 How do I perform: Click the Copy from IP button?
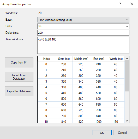pos(19,62)
